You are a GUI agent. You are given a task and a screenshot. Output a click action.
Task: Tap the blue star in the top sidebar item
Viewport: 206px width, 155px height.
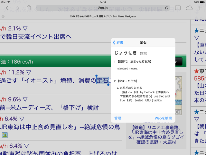point(197,31)
